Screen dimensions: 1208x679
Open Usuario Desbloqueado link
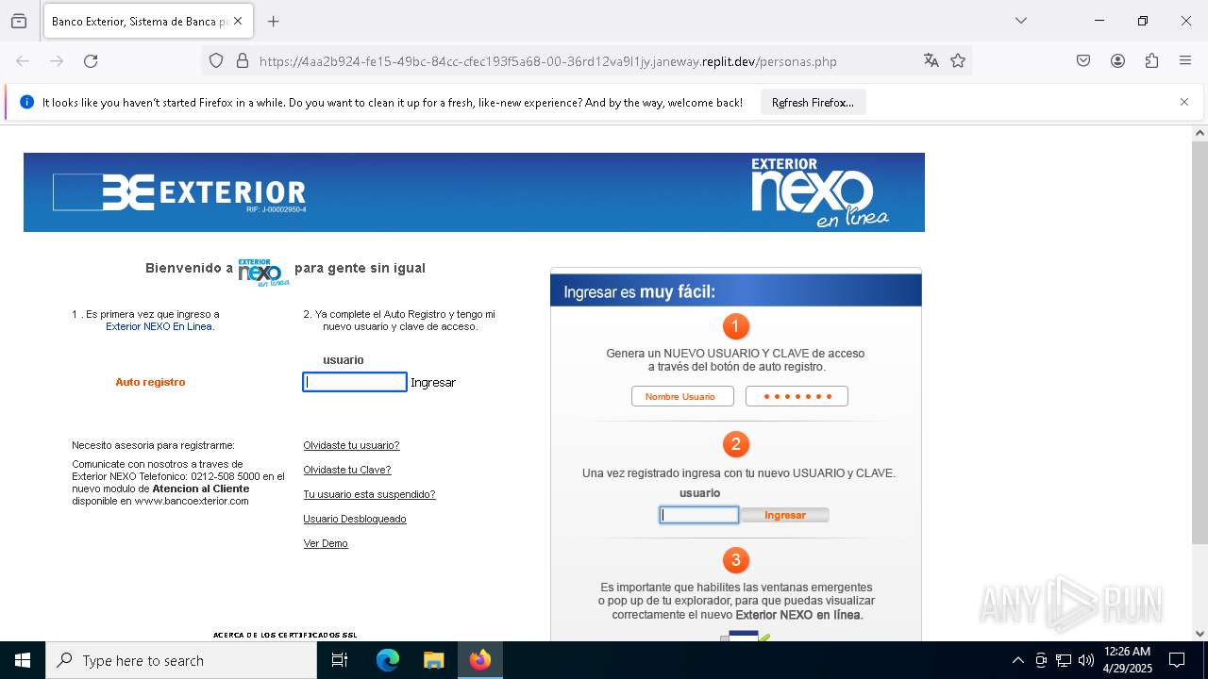click(355, 519)
